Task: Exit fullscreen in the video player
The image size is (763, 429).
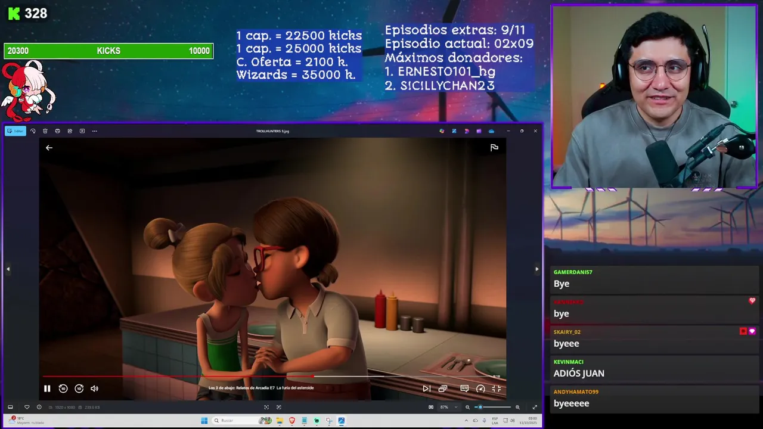Action: (497, 388)
